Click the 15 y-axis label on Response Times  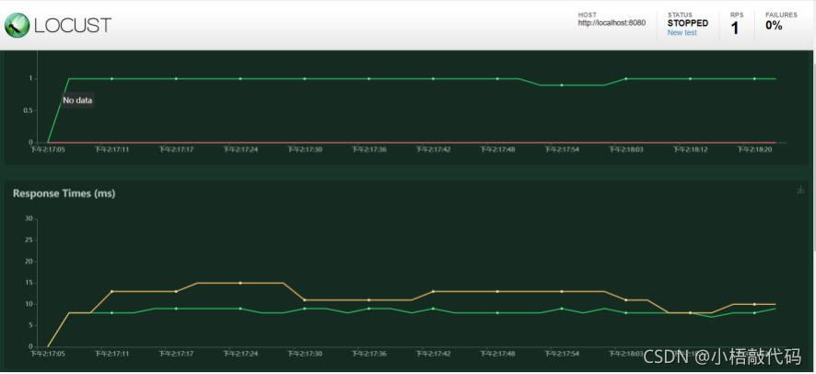click(x=29, y=283)
